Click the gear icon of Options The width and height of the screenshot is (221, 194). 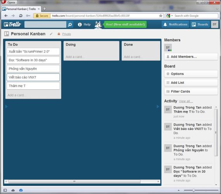click(x=168, y=74)
